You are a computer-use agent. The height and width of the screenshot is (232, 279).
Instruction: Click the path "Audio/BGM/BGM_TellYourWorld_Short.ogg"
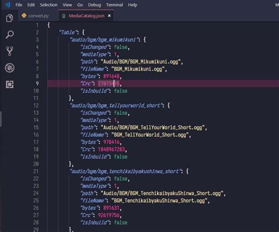(x=152, y=127)
